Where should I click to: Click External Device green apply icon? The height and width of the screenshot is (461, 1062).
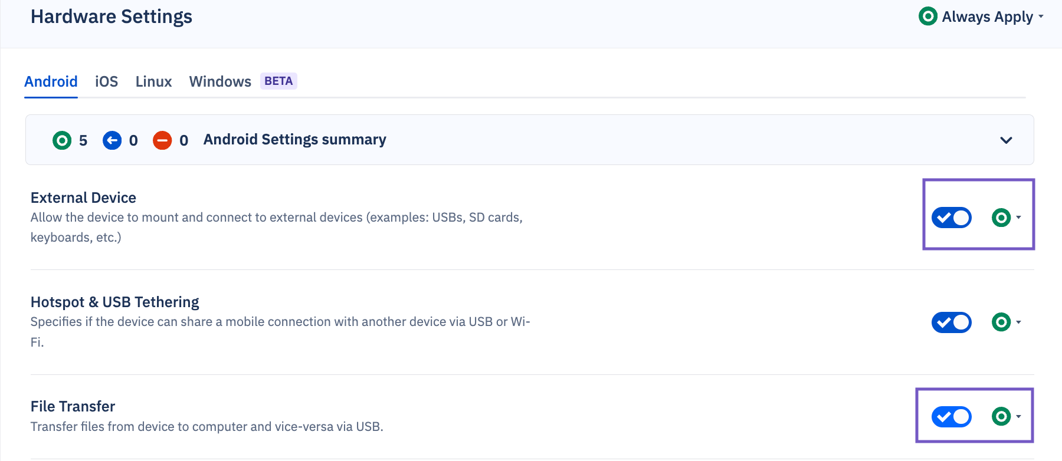[x=1001, y=218]
